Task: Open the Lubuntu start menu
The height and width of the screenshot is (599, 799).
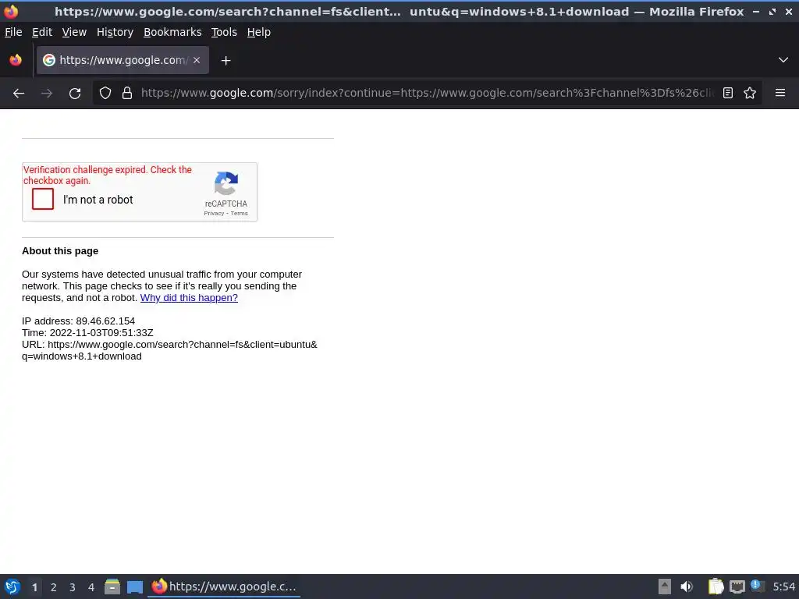Action: [12, 587]
